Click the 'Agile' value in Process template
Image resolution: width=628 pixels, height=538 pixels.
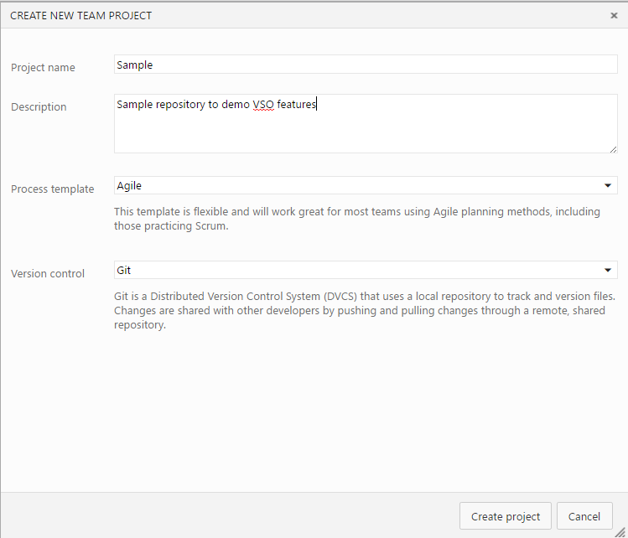click(x=130, y=186)
